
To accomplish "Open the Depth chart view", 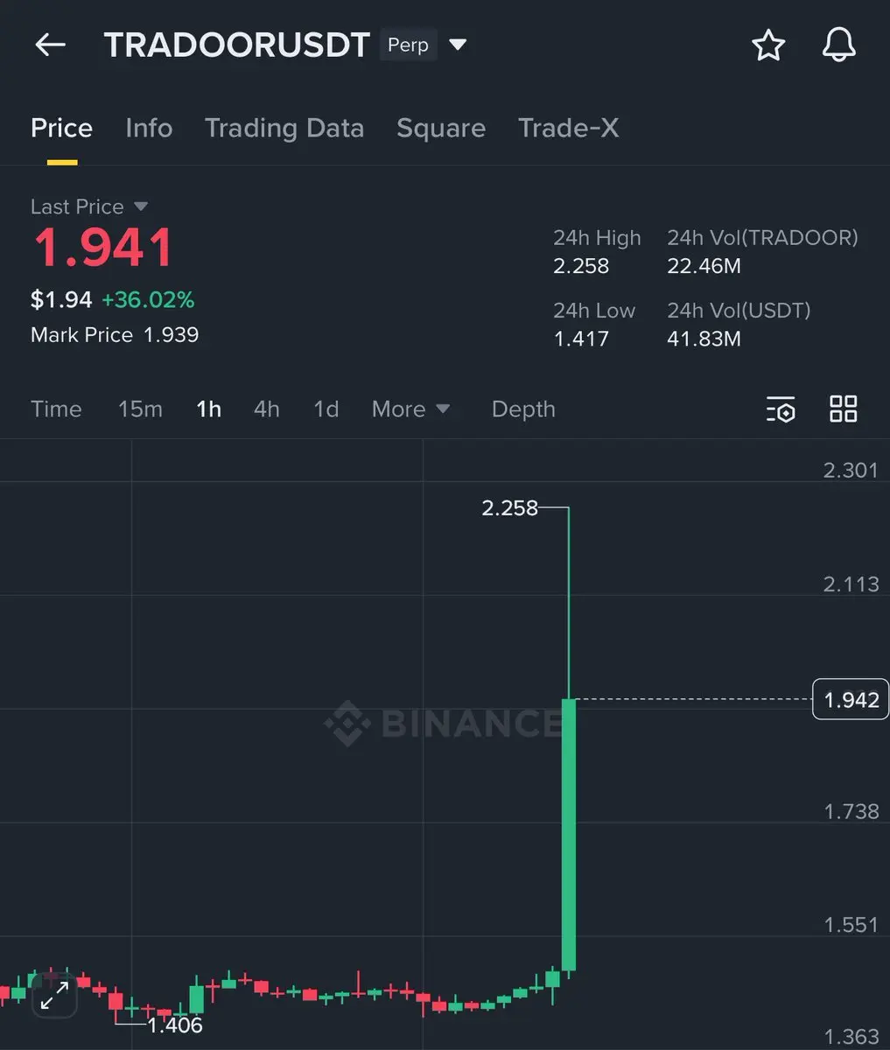I will pos(523,409).
